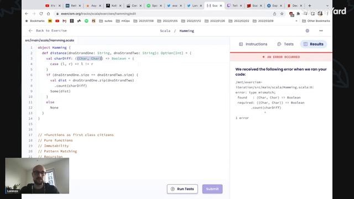Open the extensions puzzle icon

(x=298, y=14)
